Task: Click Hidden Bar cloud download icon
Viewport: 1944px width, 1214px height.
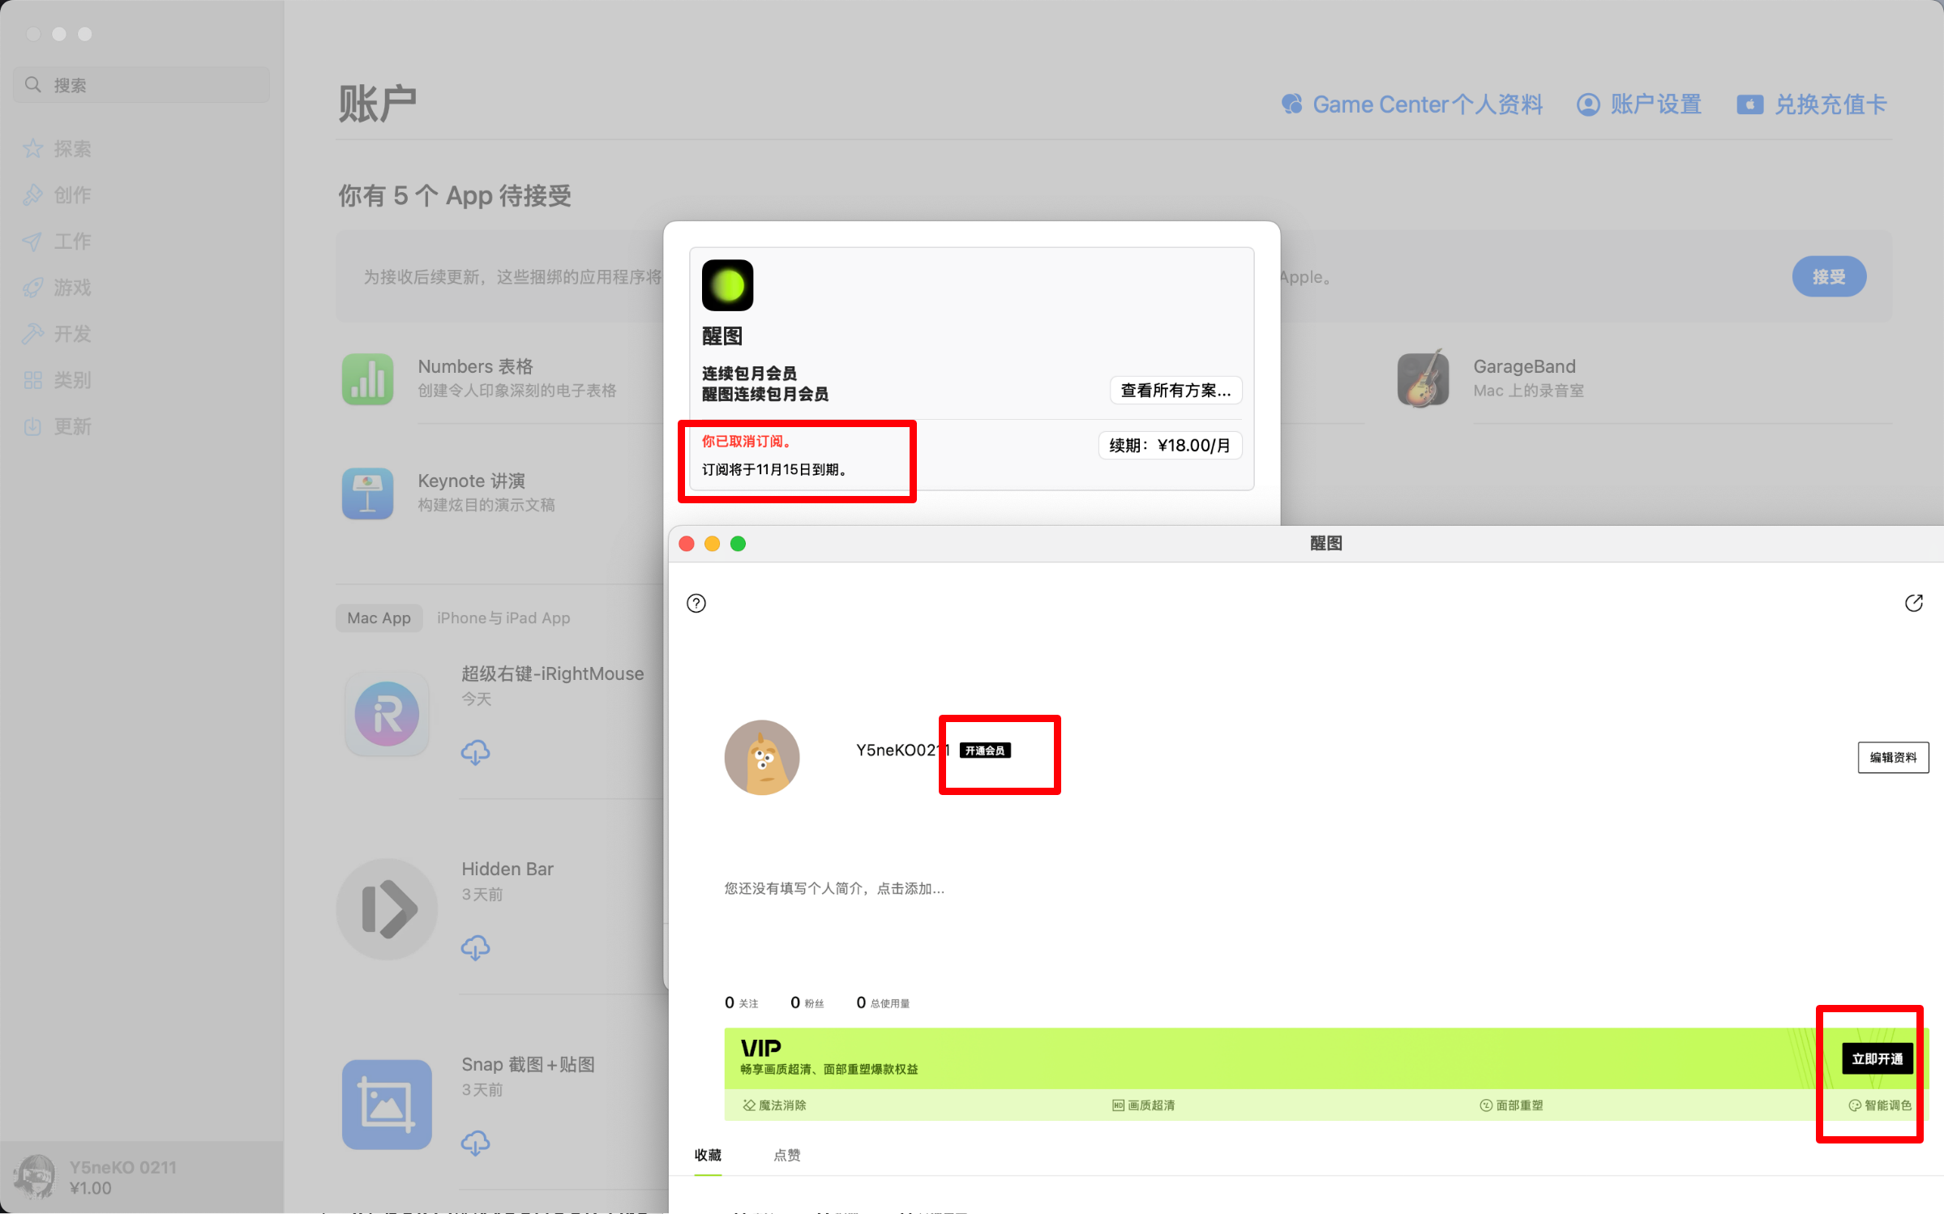Action: point(475,947)
